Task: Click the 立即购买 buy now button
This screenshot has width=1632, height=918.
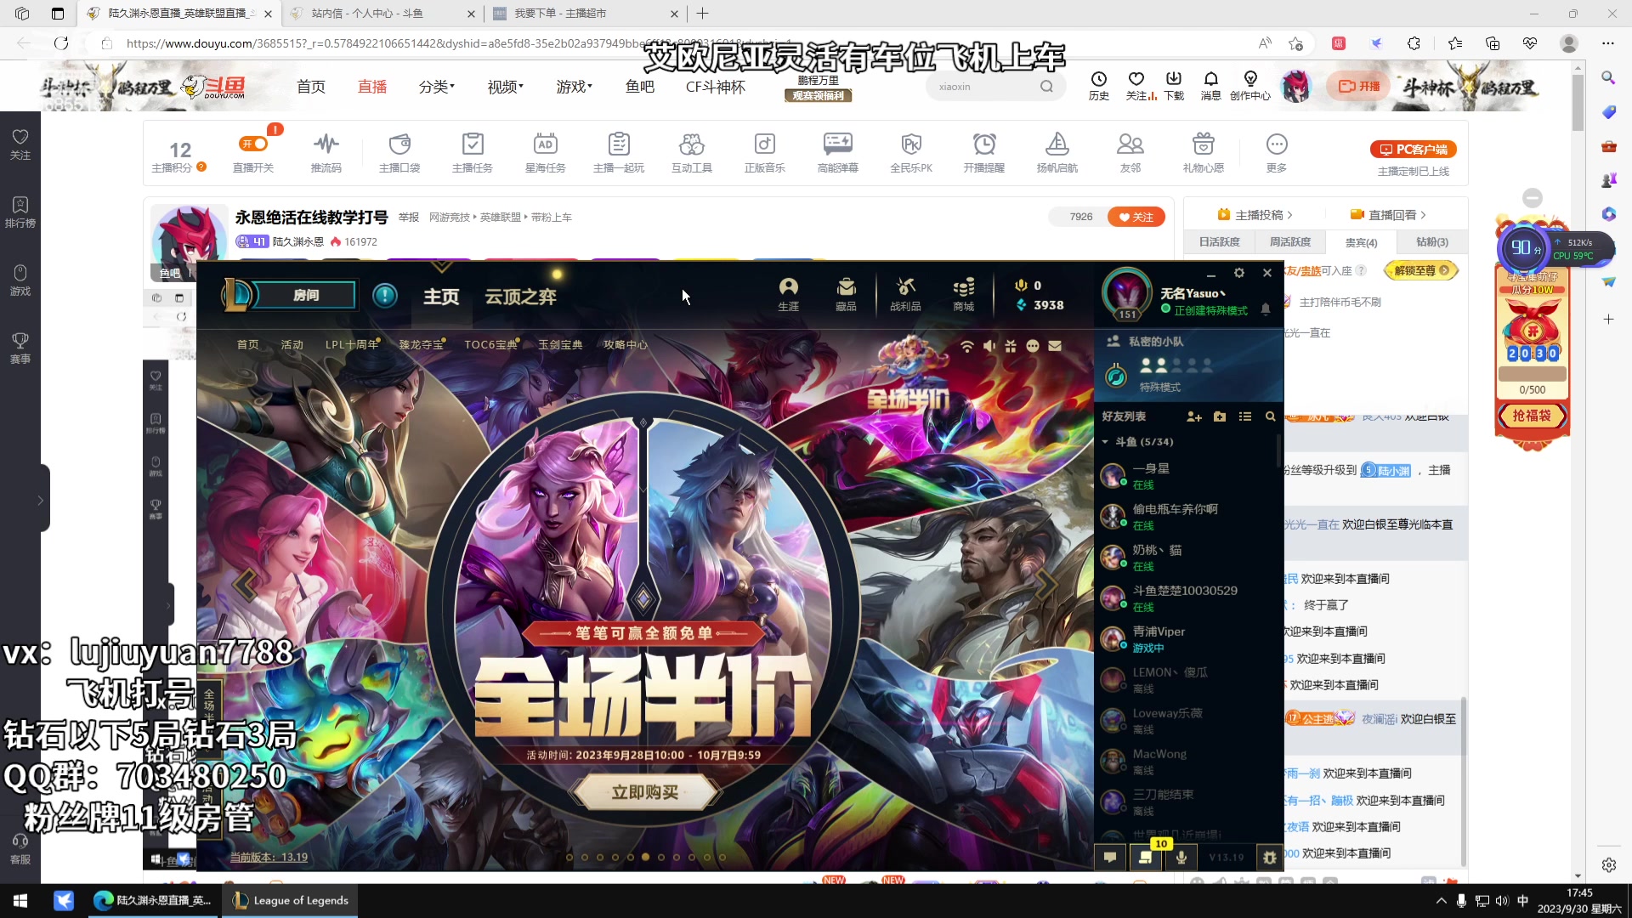Action: coord(645,792)
